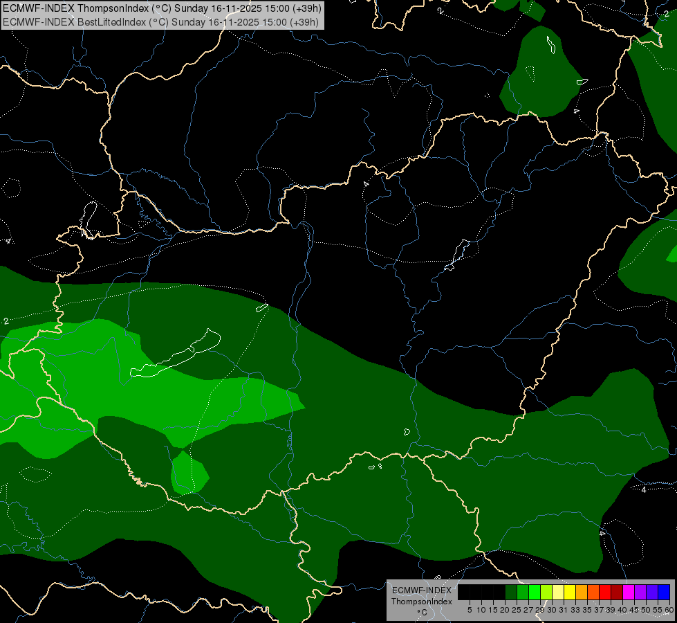
Task: Click the legend scale value '10'
Action: point(481,610)
